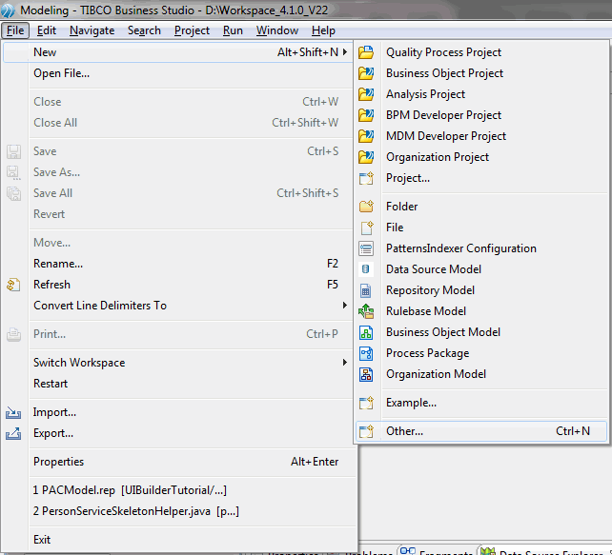Viewport: 612px width, 555px height.
Task: Choose Restart from File menu
Action: [178, 384]
